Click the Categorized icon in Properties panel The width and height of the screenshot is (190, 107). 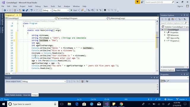pyautogui.click(x=161, y=81)
